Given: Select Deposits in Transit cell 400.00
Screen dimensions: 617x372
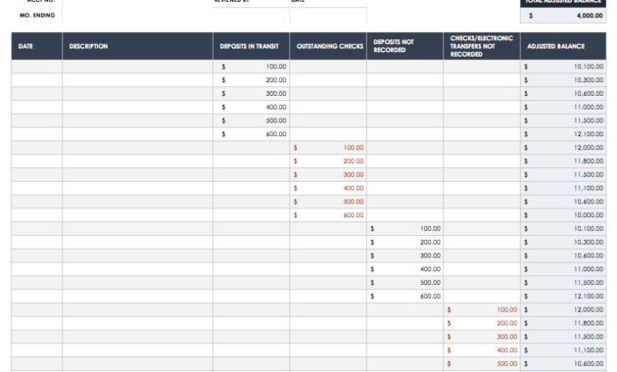Looking at the screenshot, I should point(251,107).
